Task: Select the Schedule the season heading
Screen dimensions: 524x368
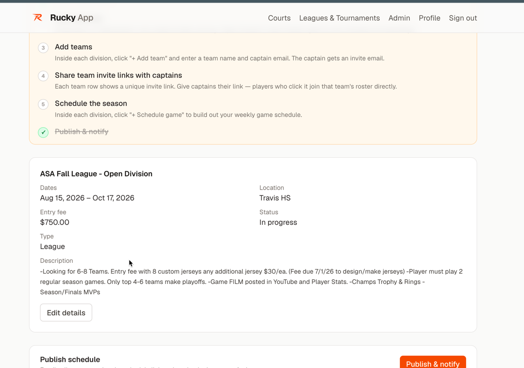Action: tap(91, 103)
